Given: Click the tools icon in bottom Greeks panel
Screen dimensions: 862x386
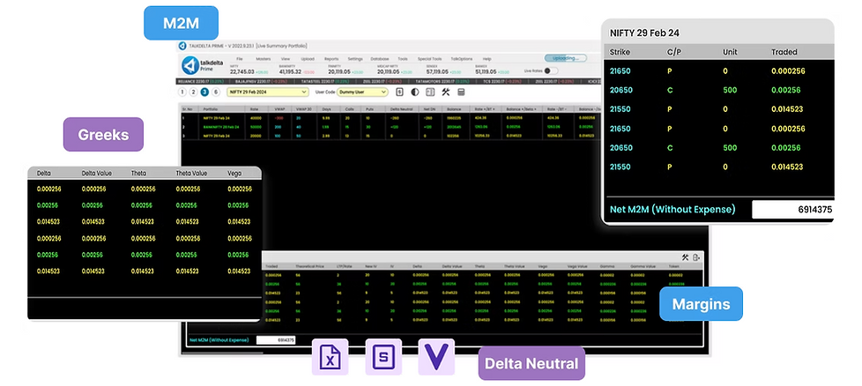Looking at the screenshot, I should click(x=685, y=257).
